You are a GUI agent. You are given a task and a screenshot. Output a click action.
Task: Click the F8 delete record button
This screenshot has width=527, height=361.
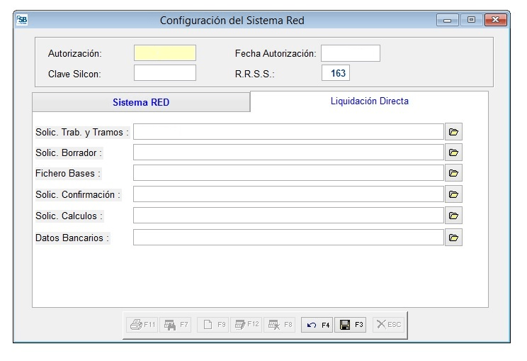click(x=280, y=325)
